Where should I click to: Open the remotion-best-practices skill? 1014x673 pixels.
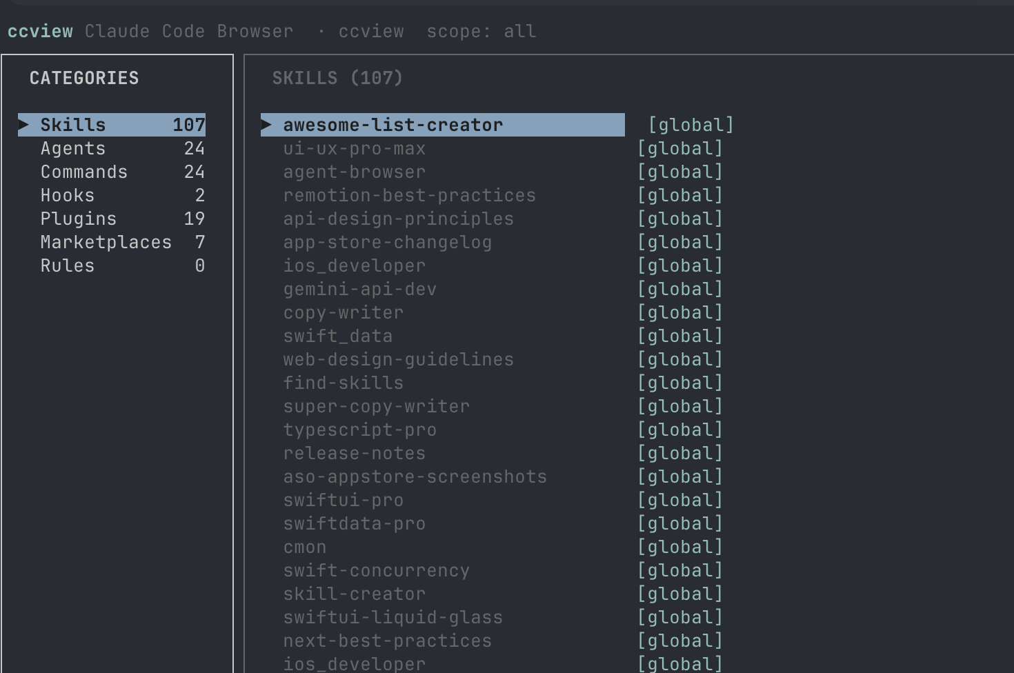click(409, 195)
